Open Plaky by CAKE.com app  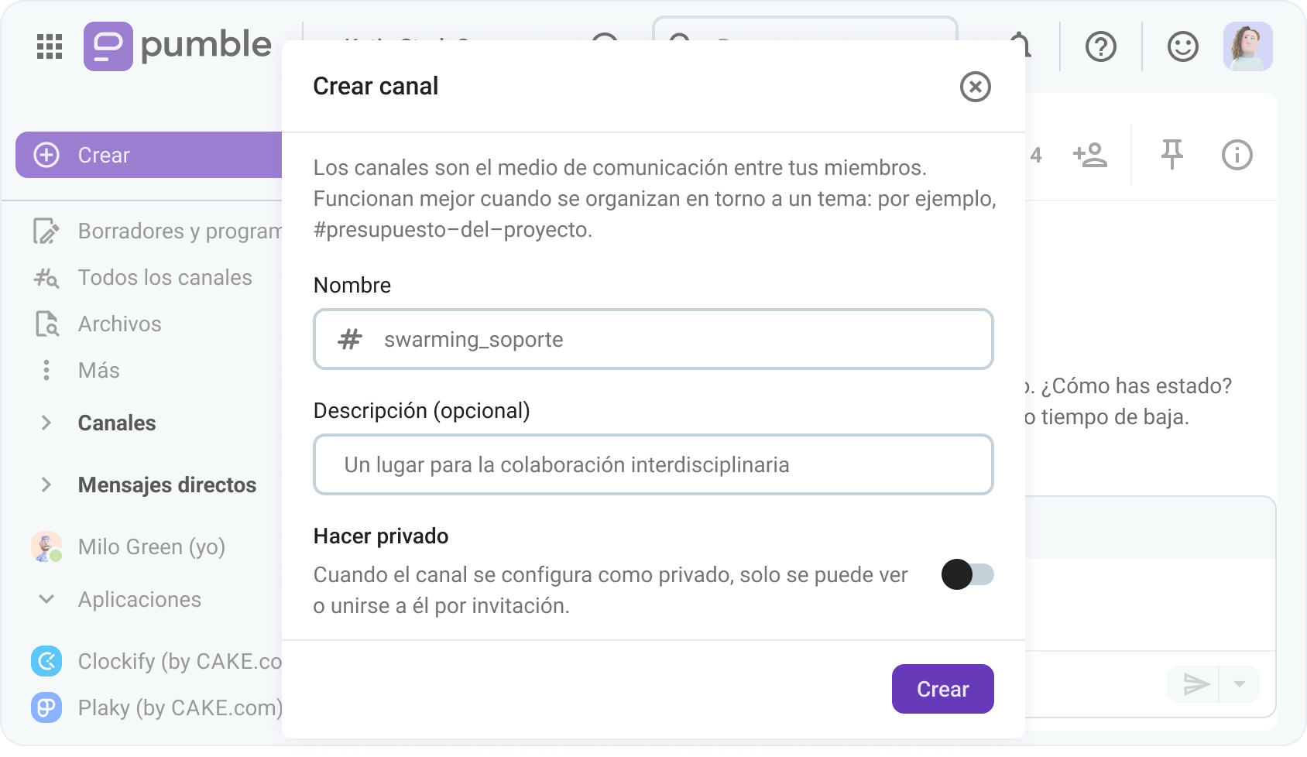pos(46,707)
